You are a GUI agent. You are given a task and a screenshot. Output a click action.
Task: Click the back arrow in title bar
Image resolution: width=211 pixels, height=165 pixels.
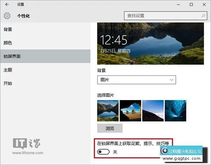point(7,5)
